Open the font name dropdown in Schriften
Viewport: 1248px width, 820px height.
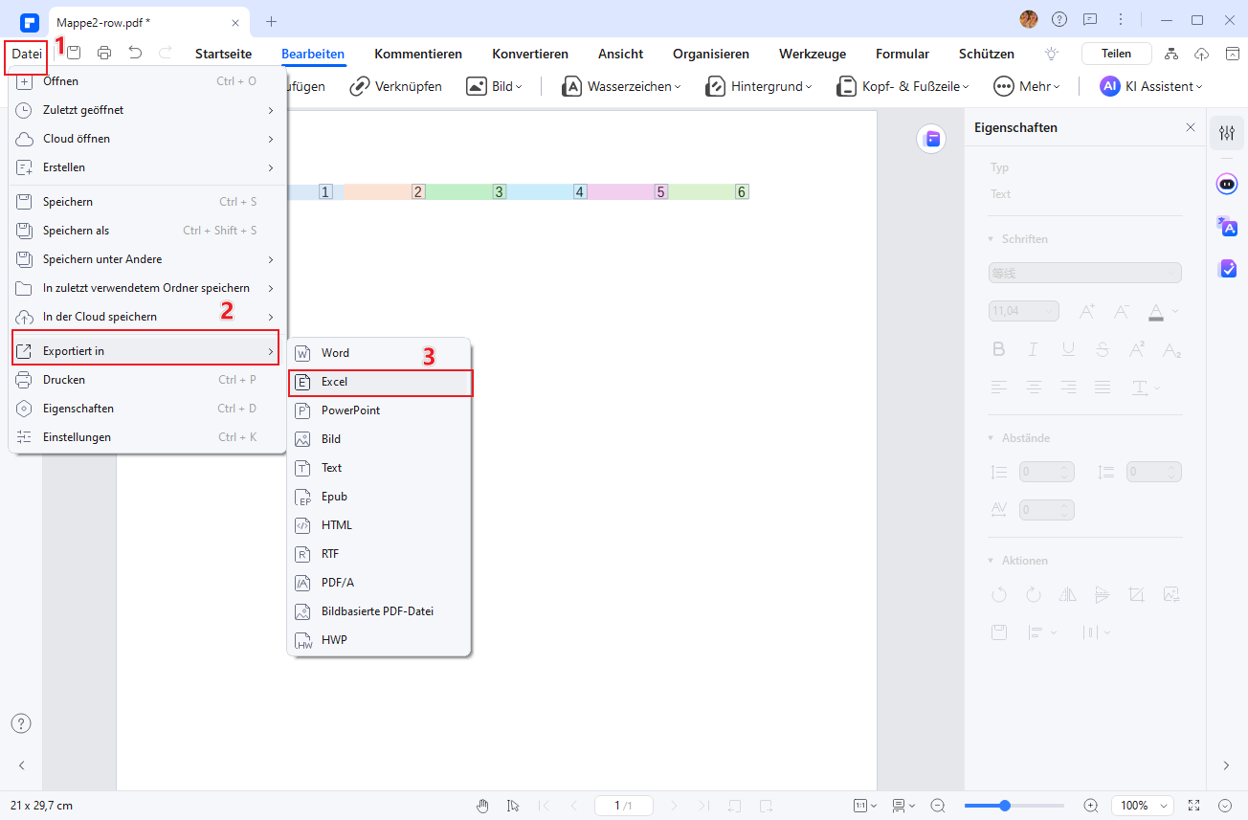[x=1085, y=273]
